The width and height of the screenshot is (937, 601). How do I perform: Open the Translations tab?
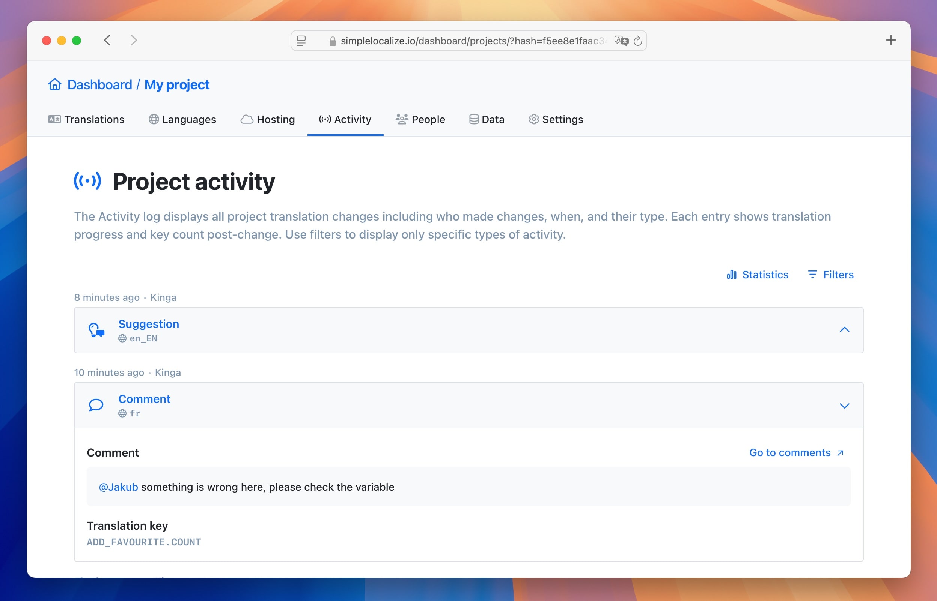(86, 119)
